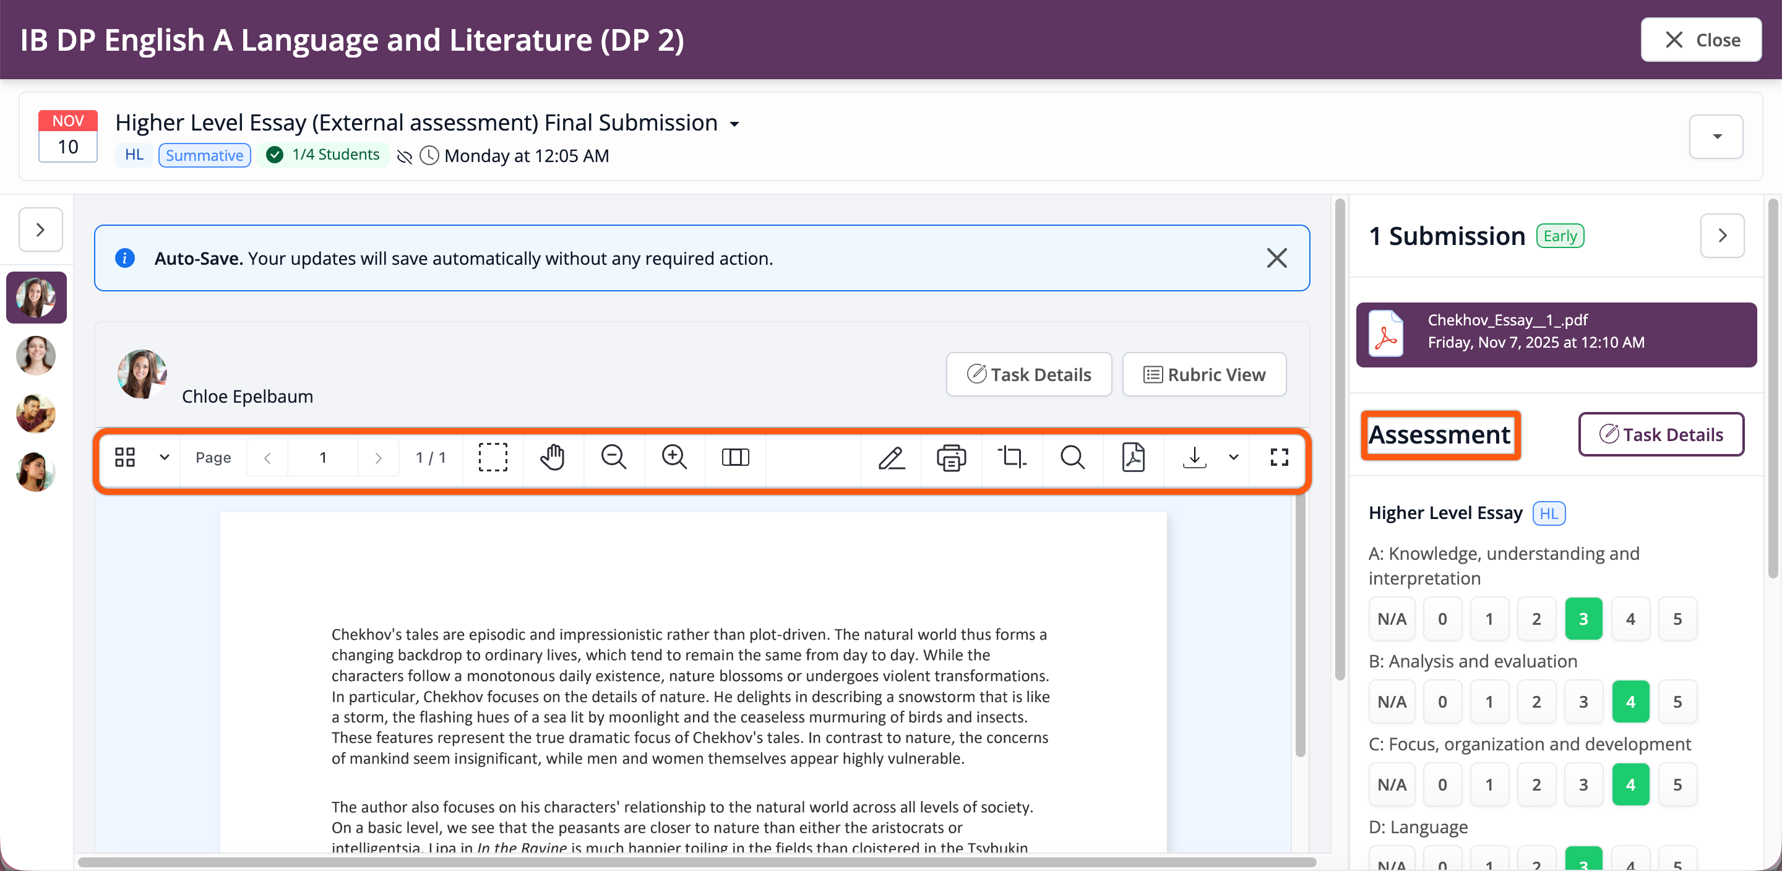
Task: Expand the task title dropdown arrow
Action: point(734,124)
